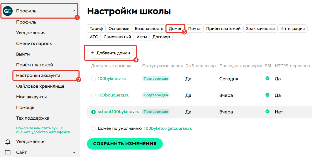Open the Основные settings tab
The image size is (315, 157).
119,29
